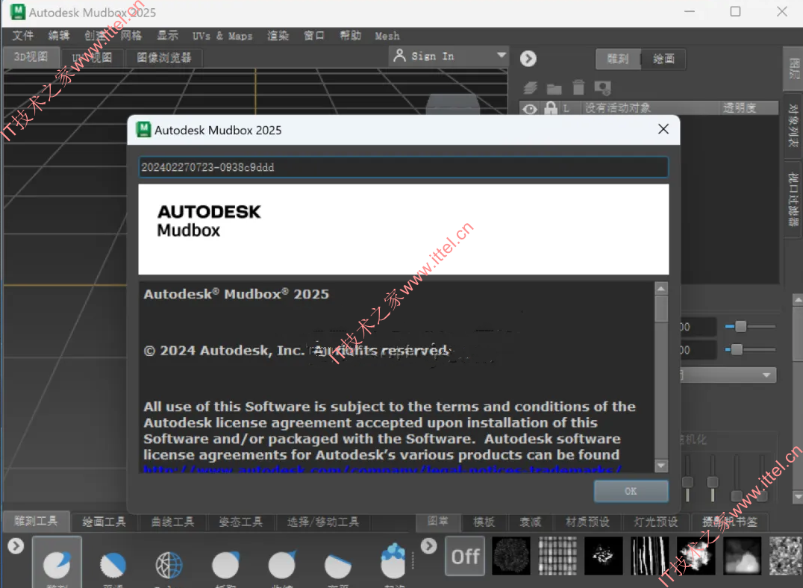803x588 pixels.
Task: Click the Mudbox logo in About dialog title
Action: point(144,130)
